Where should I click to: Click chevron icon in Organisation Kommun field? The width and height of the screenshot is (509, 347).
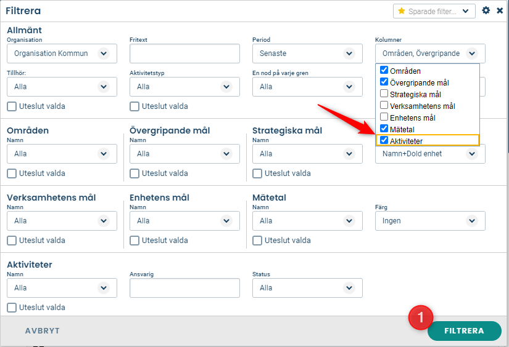point(104,54)
